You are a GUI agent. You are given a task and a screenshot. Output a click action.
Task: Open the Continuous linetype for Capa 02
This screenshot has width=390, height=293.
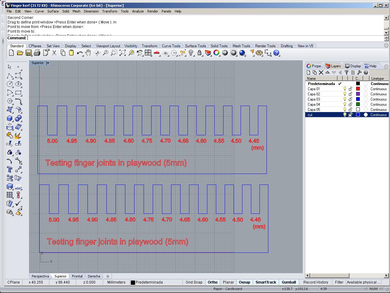[378, 94]
